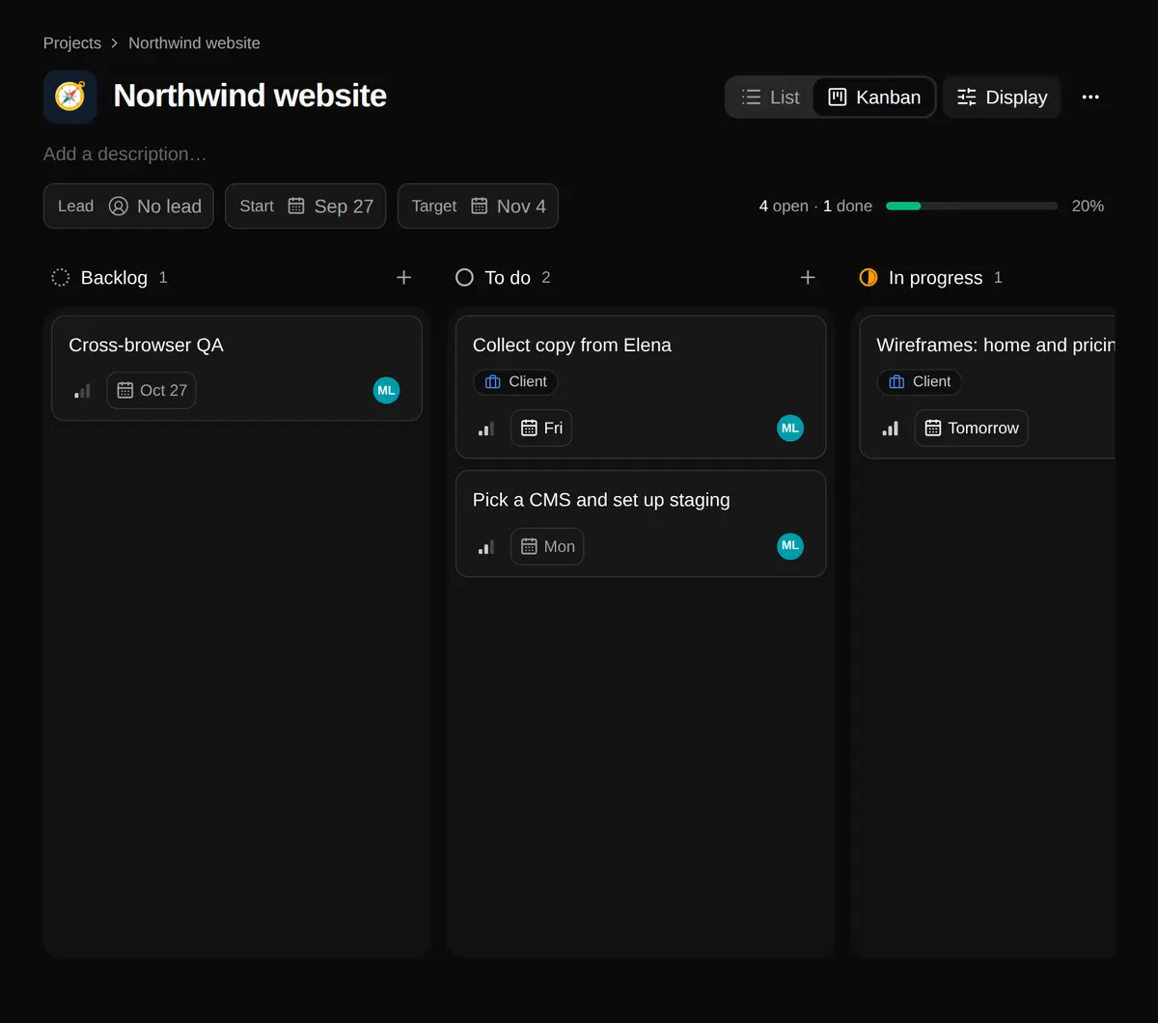Click the Northwind website page title
1158x1023 pixels.
point(250,96)
